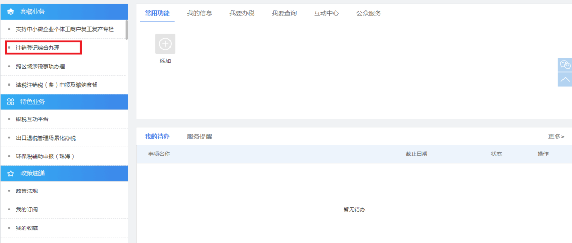Switch to 常用功能 tab
This screenshot has height=243, width=572.
pos(157,13)
